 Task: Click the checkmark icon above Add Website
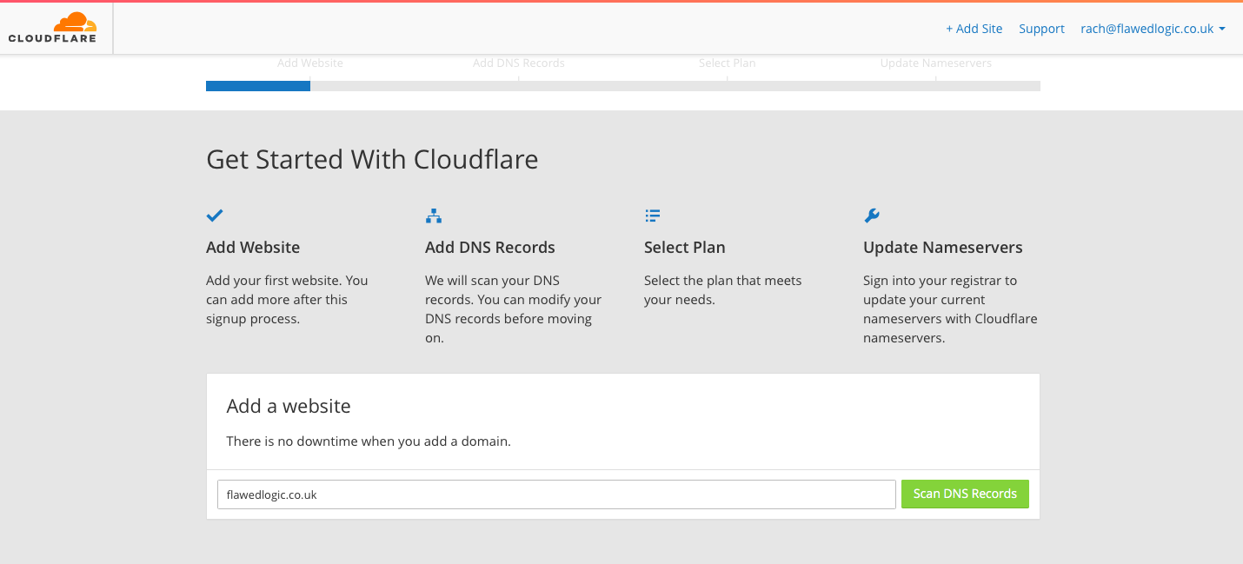pos(215,216)
